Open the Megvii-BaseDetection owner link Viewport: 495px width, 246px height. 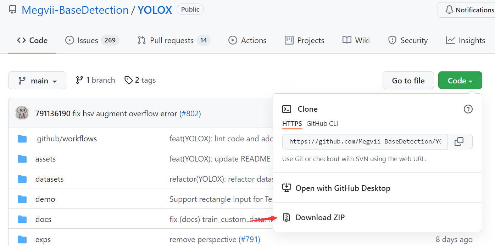click(x=75, y=10)
